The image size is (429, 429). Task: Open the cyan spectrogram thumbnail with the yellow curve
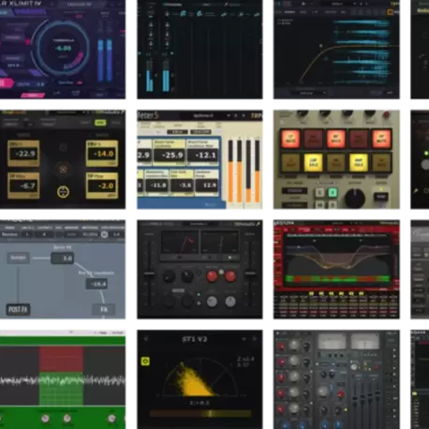pos(336,50)
